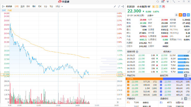The width and height of the screenshot is (191, 107).
Task: Click bid level 2 price 22.250
Action: coord(135,85)
